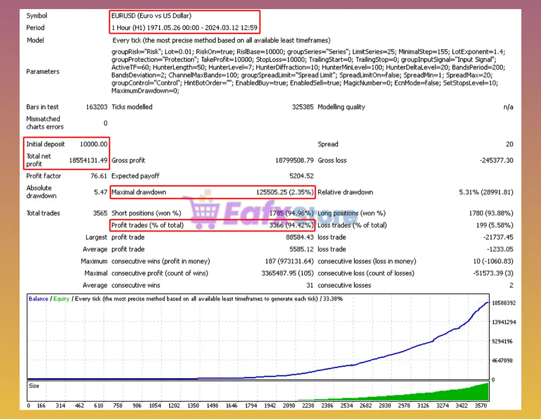This screenshot has height=419, width=541.
Task: Click the Relative drawdown value 5.31%
Action: pos(486,192)
